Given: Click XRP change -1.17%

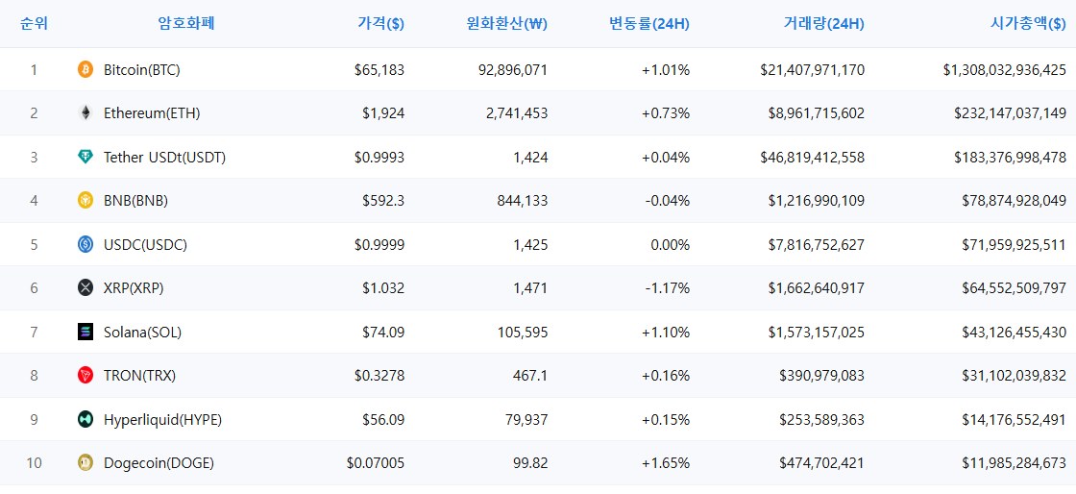Looking at the screenshot, I should (x=668, y=288).
